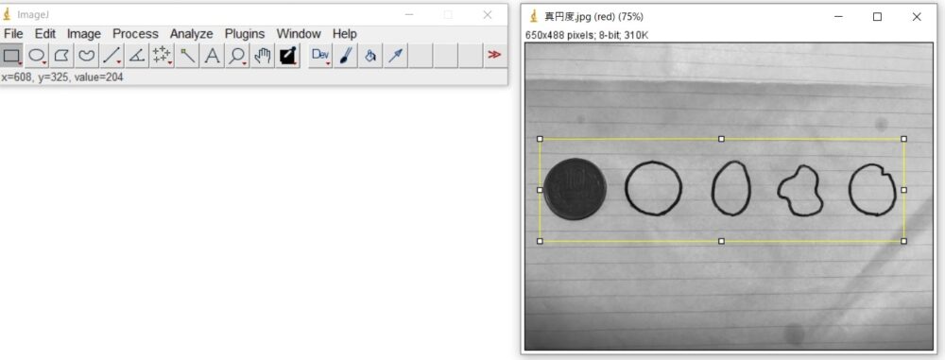
Task: Pick the Angle tool
Action: click(137, 56)
